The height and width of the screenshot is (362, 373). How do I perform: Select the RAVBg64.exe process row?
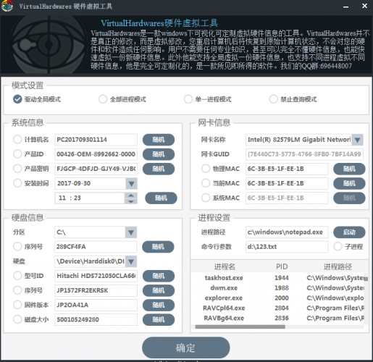[277, 318]
